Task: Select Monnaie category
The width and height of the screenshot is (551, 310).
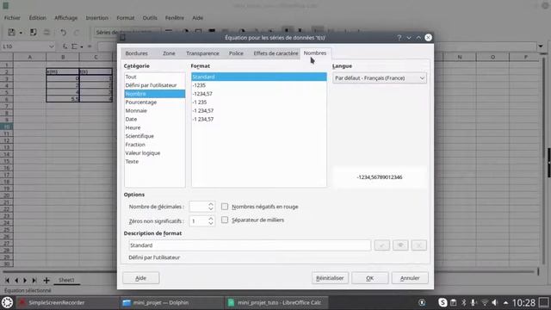Action: (155, 111)
